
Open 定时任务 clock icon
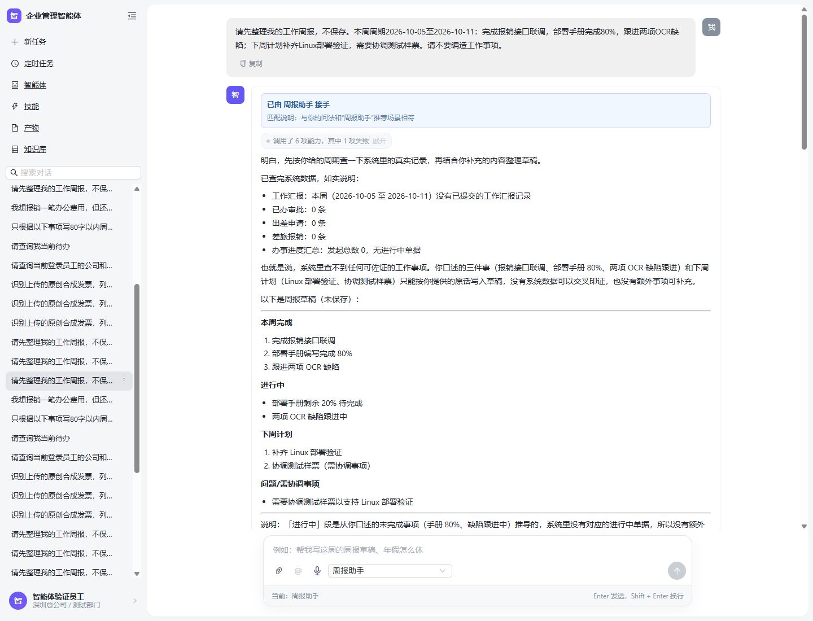[x=15, y=63]
